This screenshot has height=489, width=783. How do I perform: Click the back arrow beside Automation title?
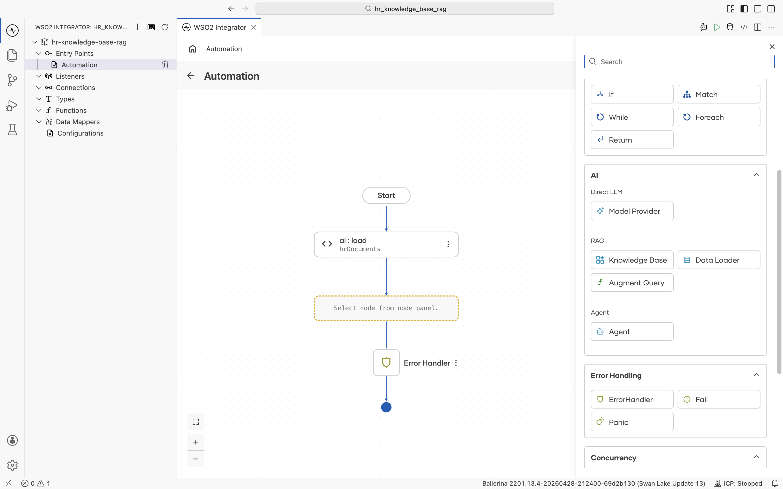191,76
